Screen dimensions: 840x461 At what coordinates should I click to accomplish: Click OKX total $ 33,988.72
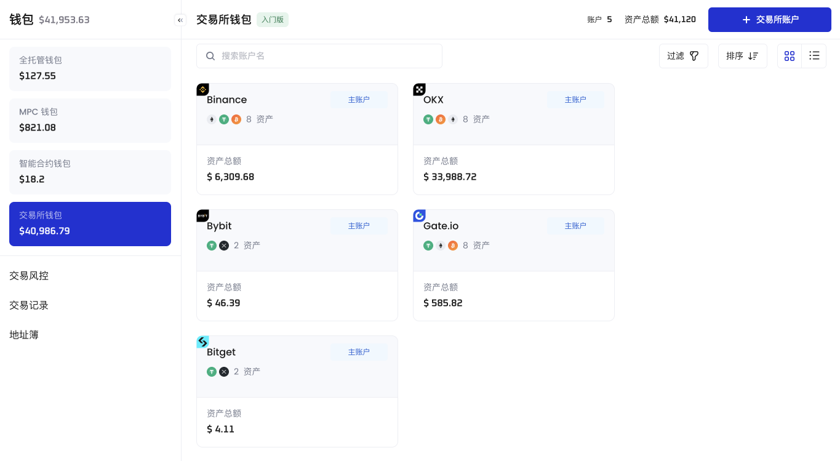click(x=450, y=177)
